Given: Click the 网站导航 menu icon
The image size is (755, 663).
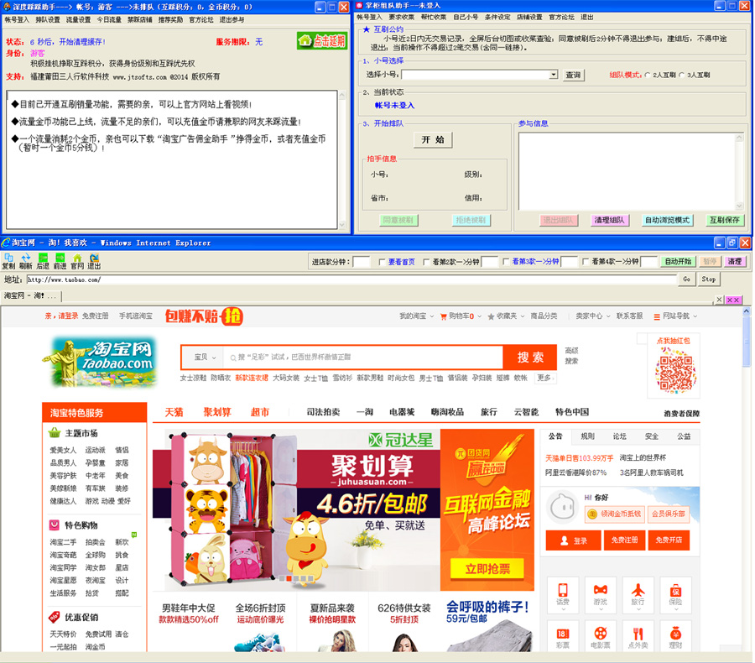Looking at the screenshot, I should click(657, 316).
